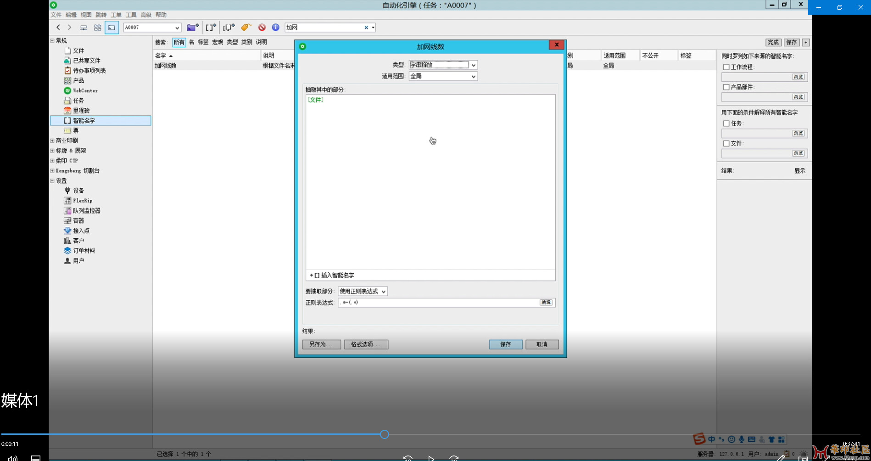Click 取消 in the 加网线数 dialog
The width and height of the screenshot is (871, 461).
[542, 344]
